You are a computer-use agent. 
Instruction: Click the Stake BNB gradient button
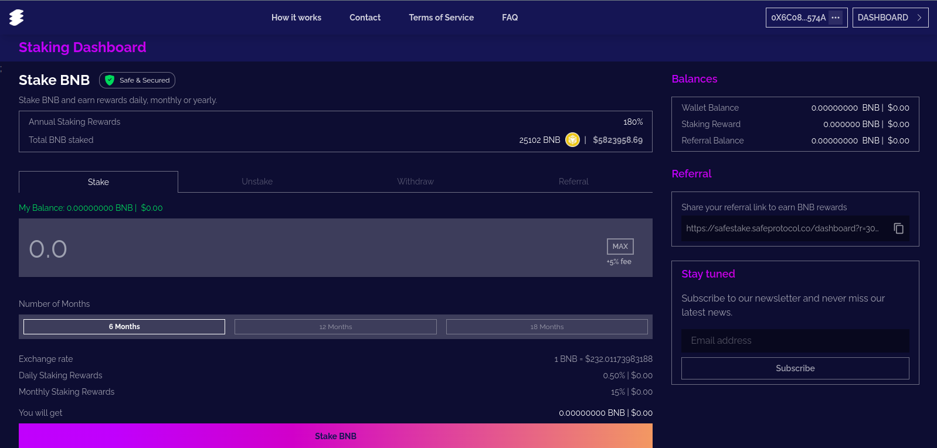[335, 436]
